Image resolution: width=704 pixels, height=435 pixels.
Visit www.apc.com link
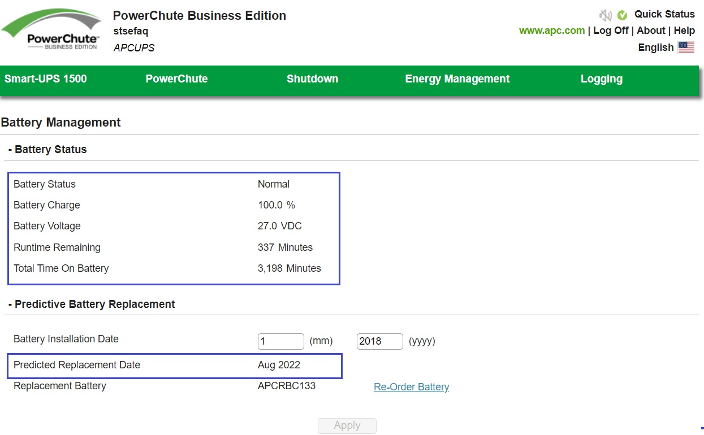coord(552,31)
